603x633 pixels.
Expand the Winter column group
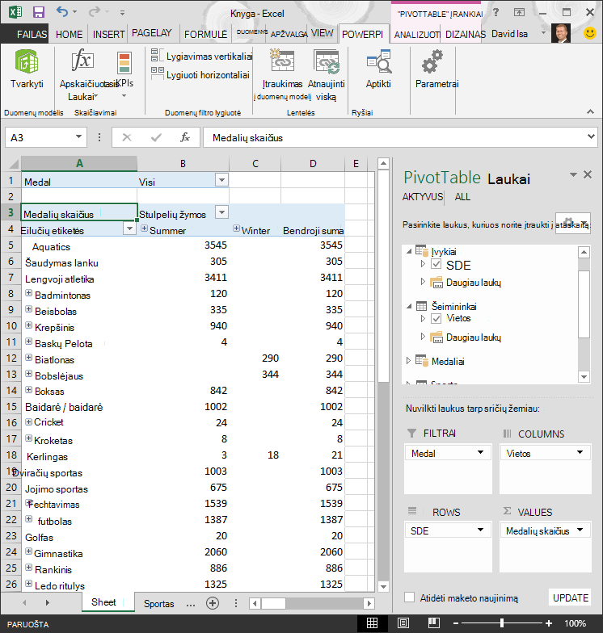pos(236,229)
